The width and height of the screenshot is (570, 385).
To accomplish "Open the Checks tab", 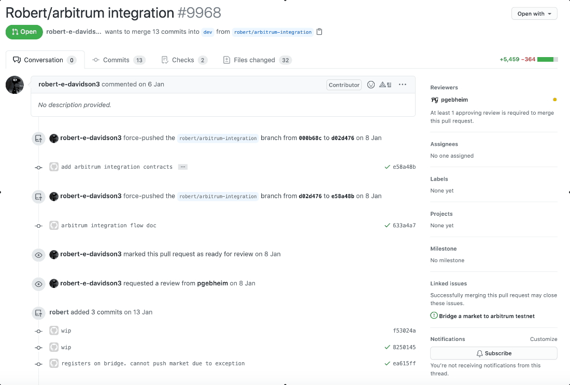I will click(x=184, y=60).
